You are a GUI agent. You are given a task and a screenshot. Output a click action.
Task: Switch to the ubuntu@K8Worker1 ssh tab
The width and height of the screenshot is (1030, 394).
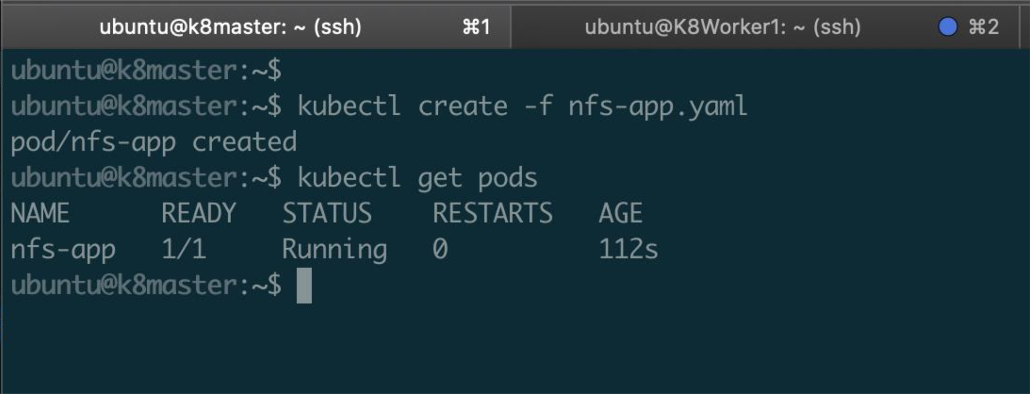point(722,27)
